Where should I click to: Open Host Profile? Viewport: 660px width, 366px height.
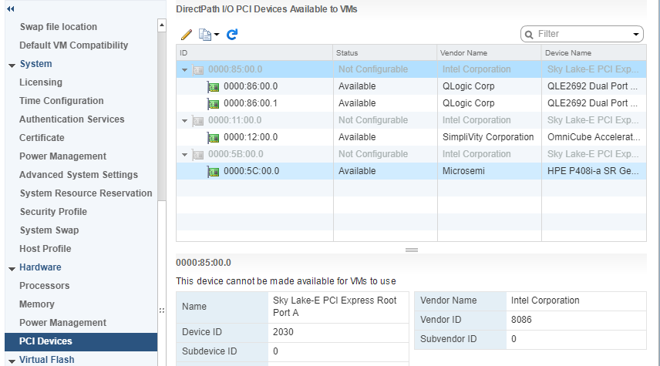tap(45, 249)
